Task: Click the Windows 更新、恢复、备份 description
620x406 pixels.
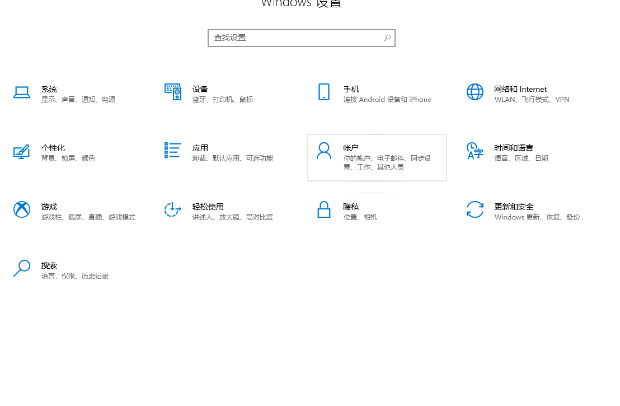Action: pos(537,217)
